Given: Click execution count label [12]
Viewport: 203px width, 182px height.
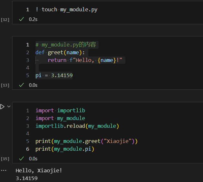Looking at the screenshot, I should tap(5, 20).
